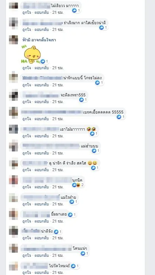Open avatar of "ฟ้ามิ อาจกลั้นใจเรา" commenter

pyautogui.click(x=13, y=40)
